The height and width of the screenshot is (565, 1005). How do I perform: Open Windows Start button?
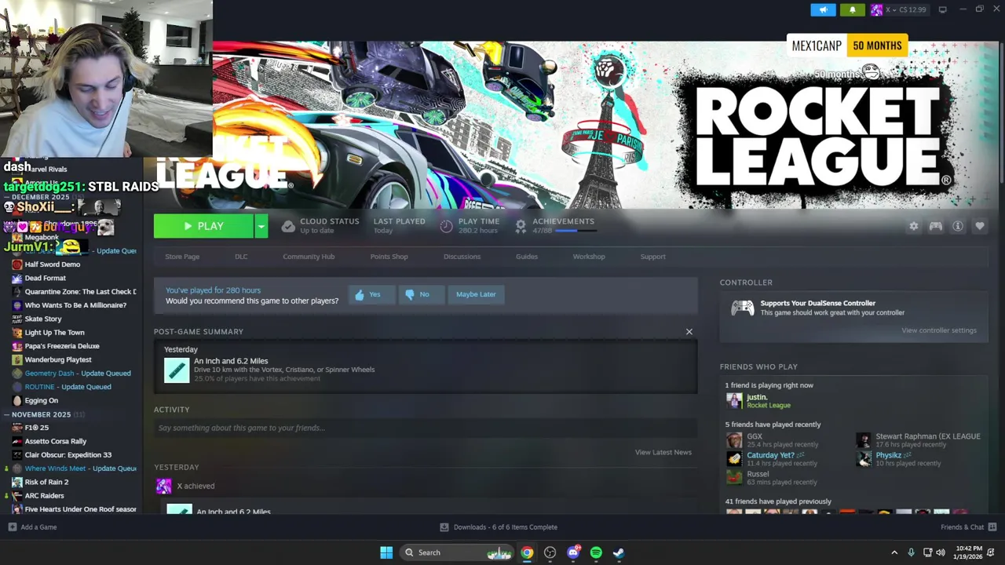pos(386,552)
